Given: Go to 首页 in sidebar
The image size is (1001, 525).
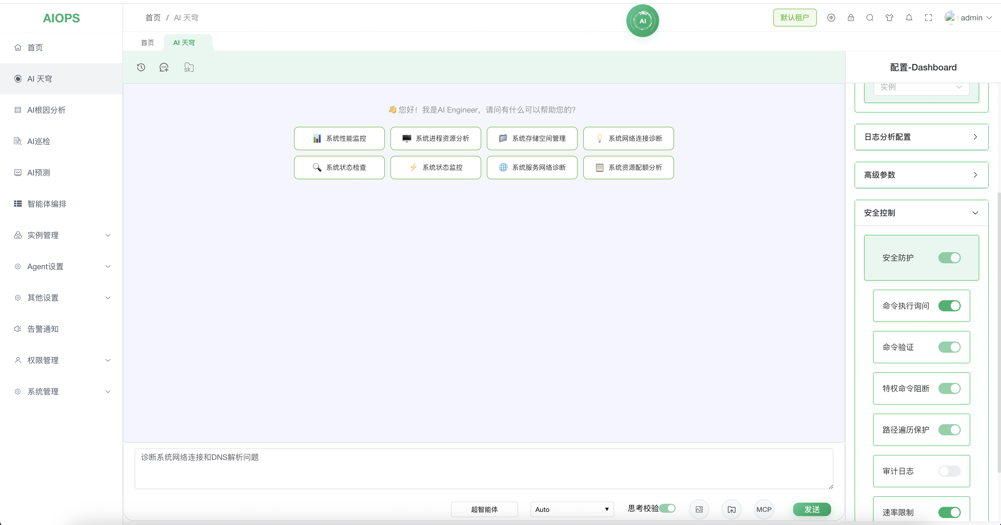Looking at the screenshot, I should coord(61,47).
